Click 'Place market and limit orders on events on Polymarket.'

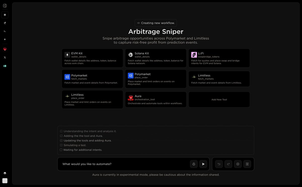pyautogui.click(x=151, y=83)
